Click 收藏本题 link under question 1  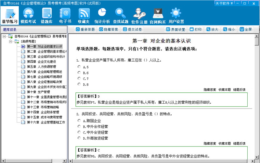225,89
